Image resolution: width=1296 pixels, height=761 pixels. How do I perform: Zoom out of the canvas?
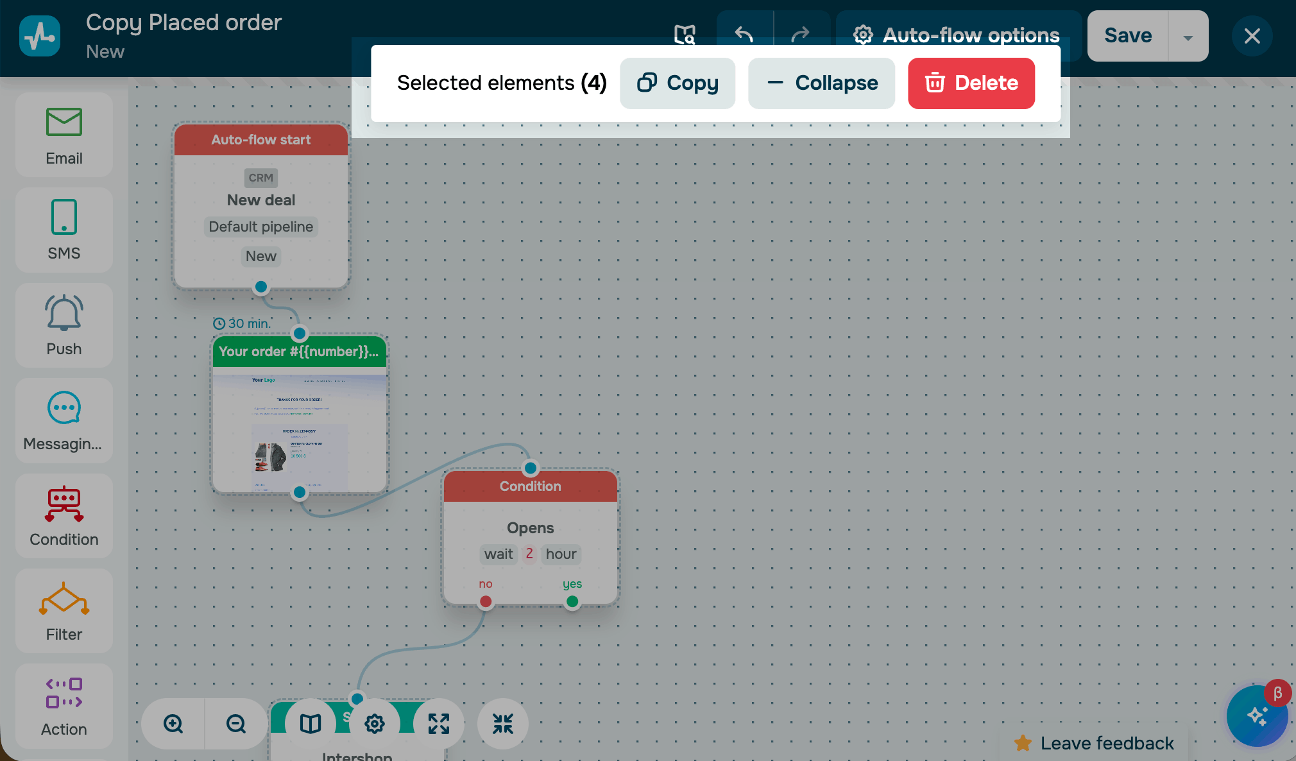[x=236, y=724]
